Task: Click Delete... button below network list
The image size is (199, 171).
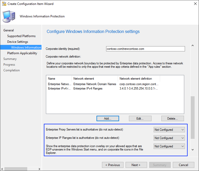Action: (x=173, y=118)
